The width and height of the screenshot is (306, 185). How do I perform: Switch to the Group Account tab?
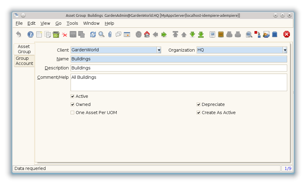(24, 61)
